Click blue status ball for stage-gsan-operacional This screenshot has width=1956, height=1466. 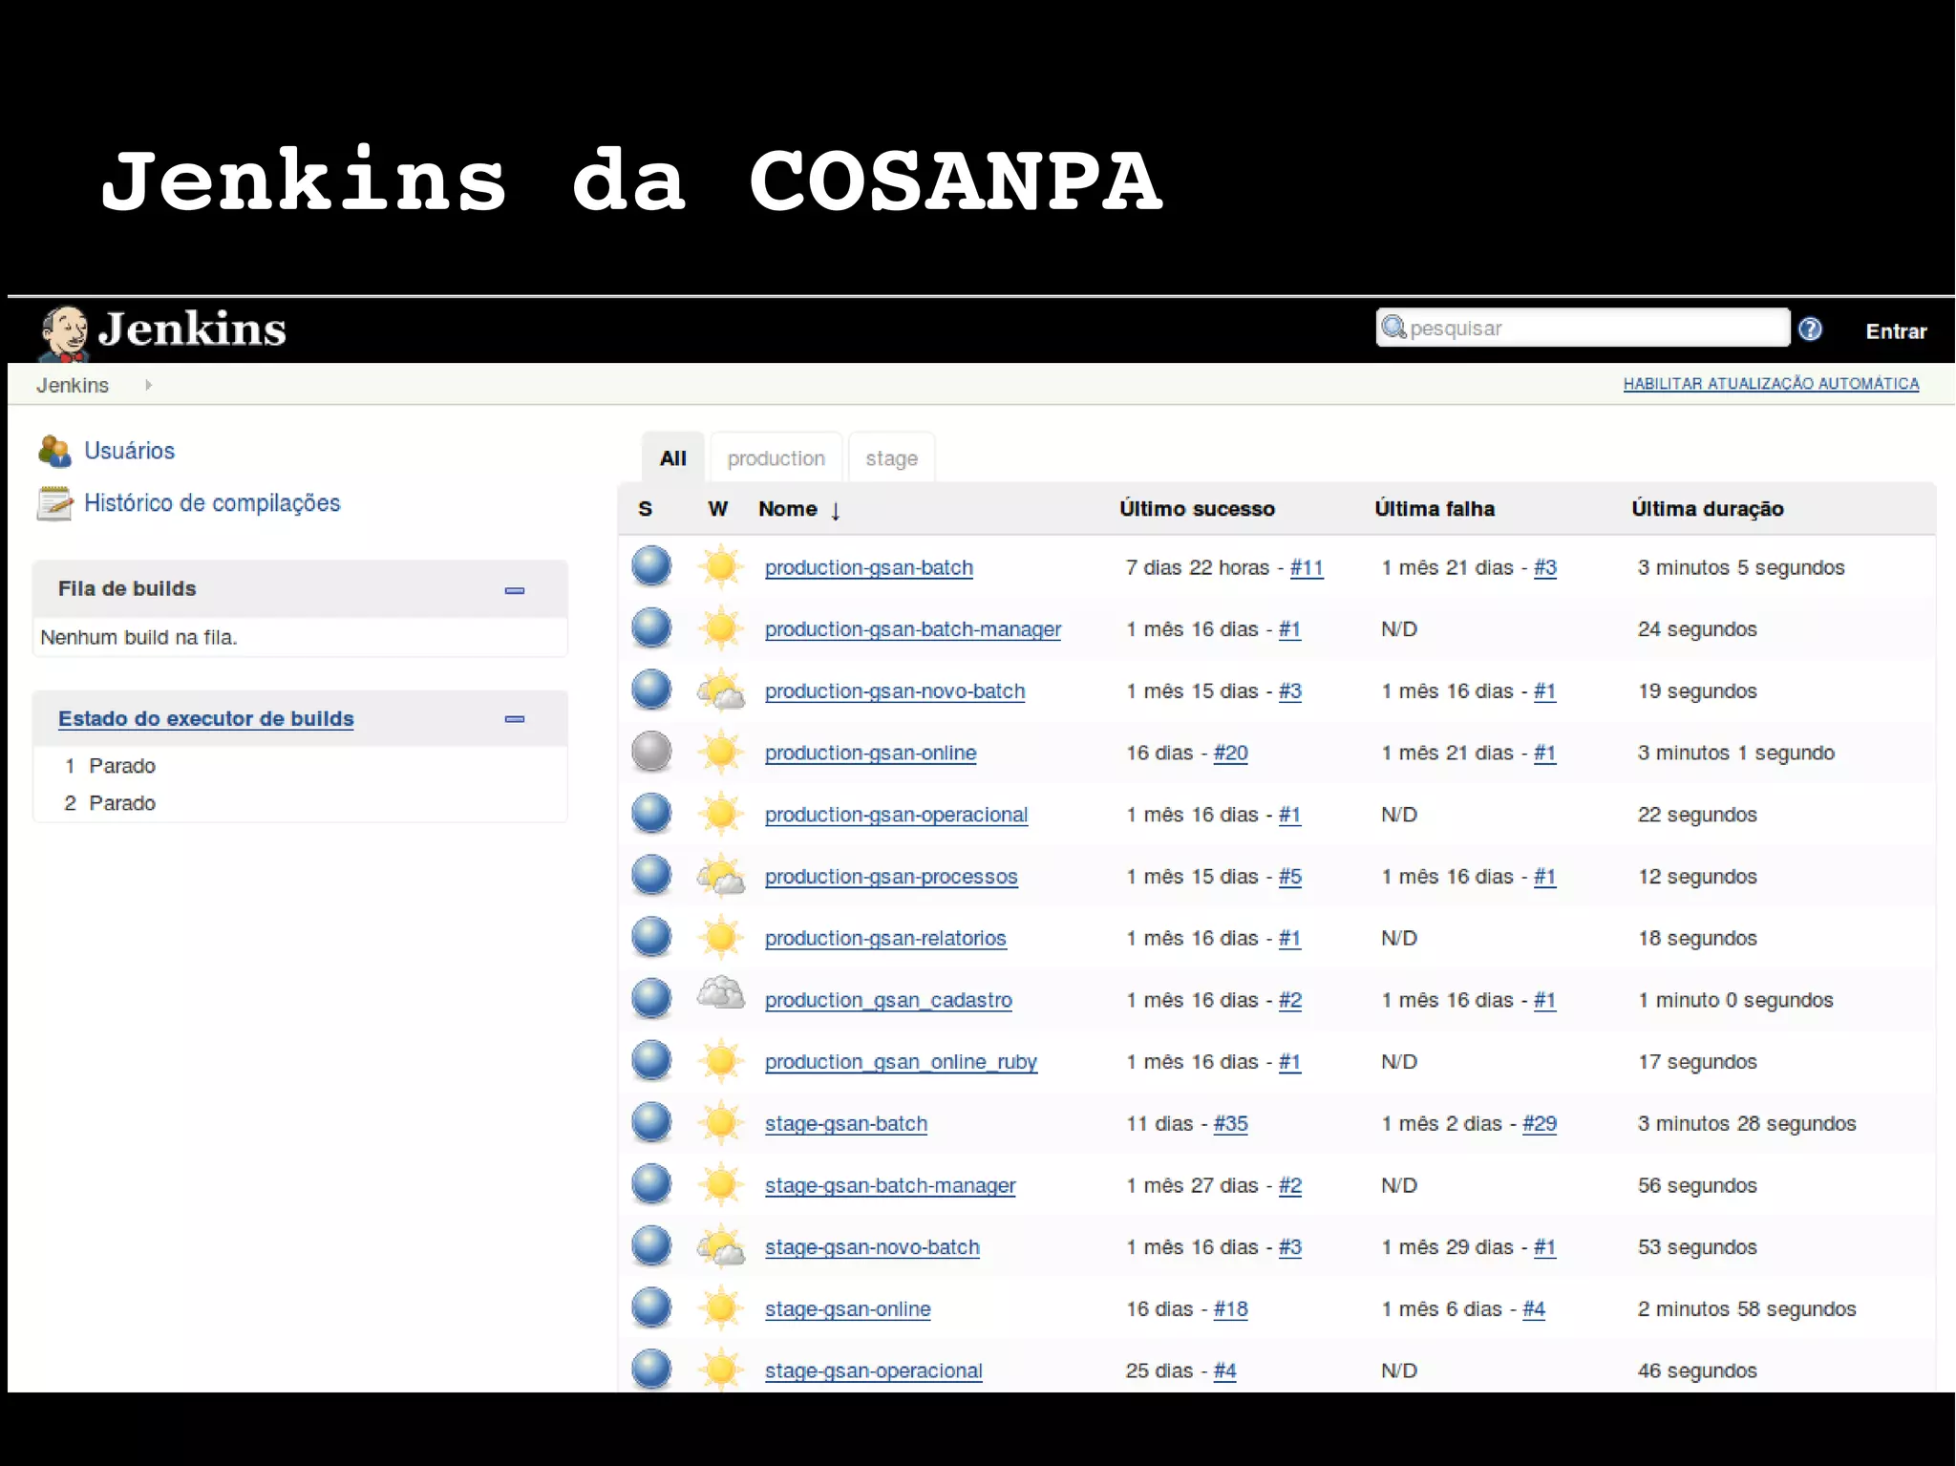[651, 1370]
